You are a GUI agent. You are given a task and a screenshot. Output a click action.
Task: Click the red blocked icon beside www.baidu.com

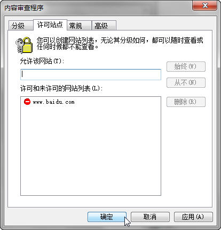[x=27, y=102]
